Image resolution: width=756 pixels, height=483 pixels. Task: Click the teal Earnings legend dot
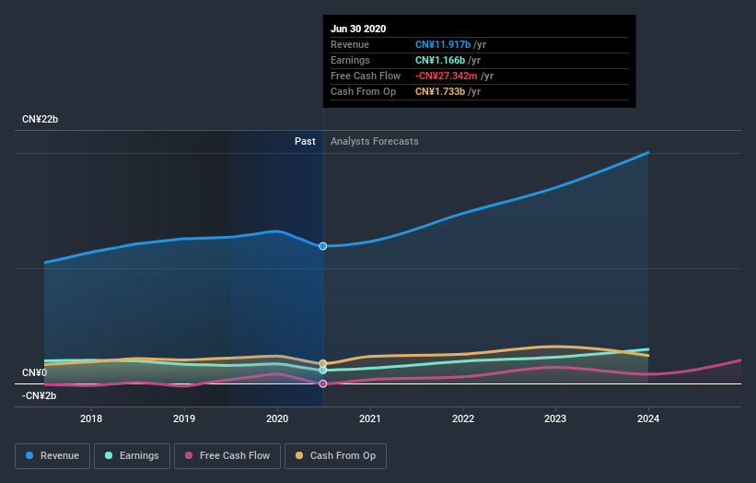pos(109,455)
